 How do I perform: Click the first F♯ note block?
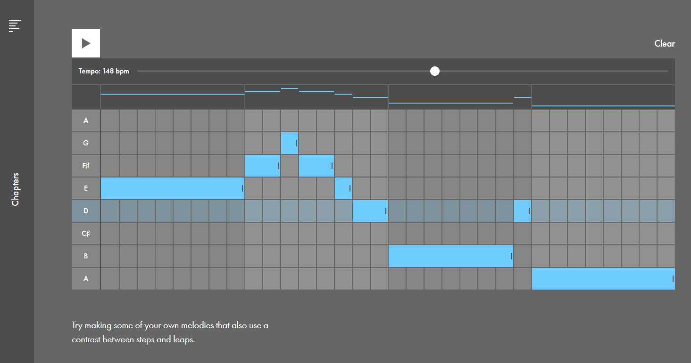262,166
